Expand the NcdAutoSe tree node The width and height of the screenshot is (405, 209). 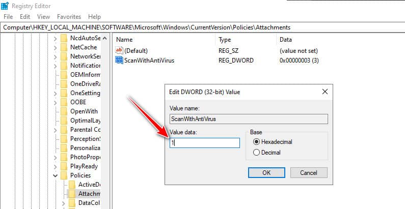pos(56,39)
